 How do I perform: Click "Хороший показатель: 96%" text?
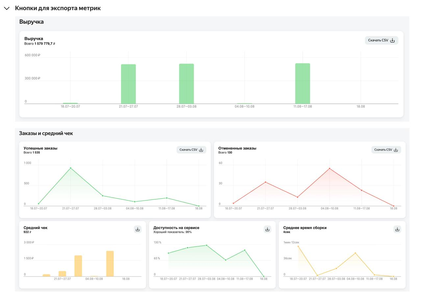(172, 232)
